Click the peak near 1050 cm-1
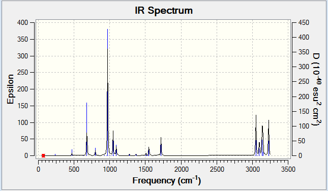The width and height of the screenshot is (328, 191). click(113, 143)
